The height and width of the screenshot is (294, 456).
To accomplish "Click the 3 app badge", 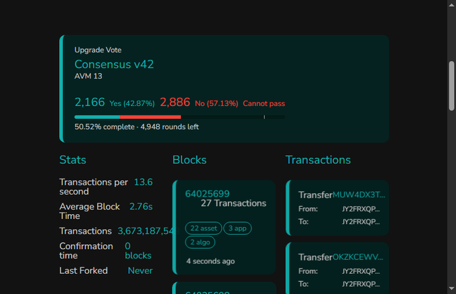I will [237, 228].
